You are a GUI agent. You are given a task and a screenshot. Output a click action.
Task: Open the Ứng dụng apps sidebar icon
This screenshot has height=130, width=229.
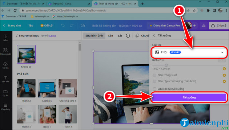click(5, 107)
